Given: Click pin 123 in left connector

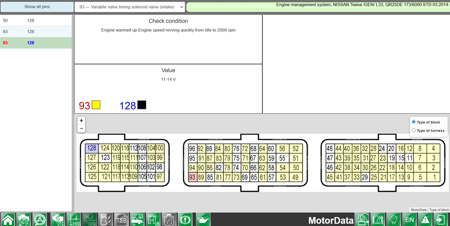Looking at the screenshot, I should (105, 157).
